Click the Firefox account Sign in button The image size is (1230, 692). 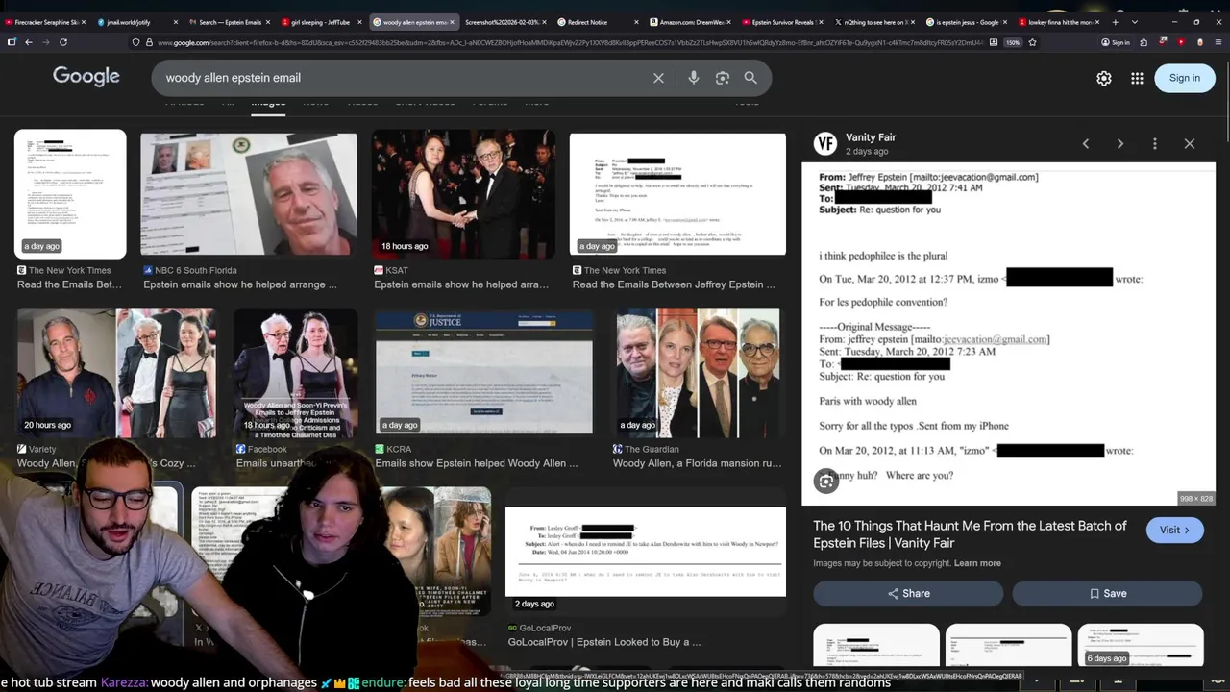(1116, 42)
